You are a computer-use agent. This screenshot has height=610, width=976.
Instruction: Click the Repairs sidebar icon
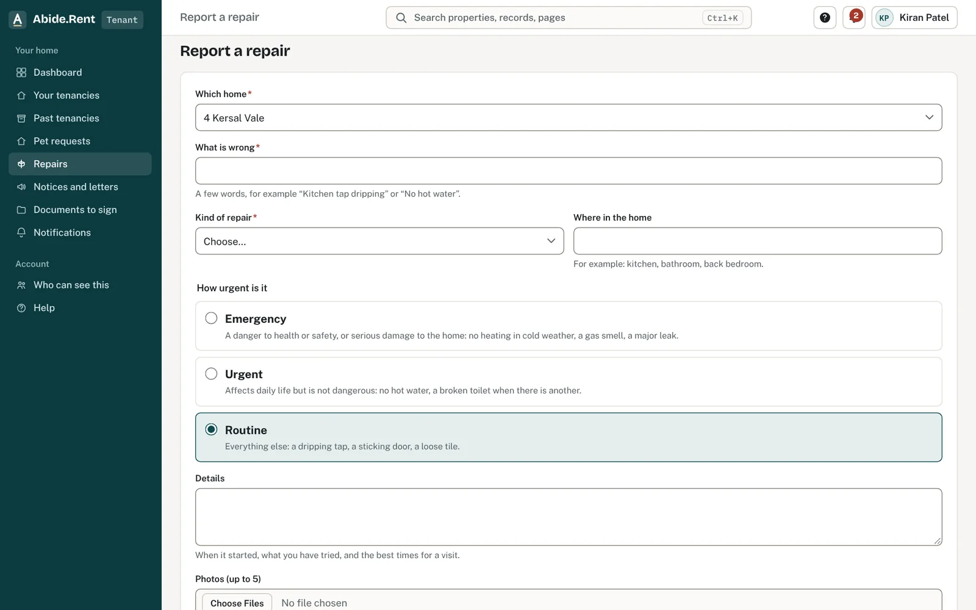[21, 164]
